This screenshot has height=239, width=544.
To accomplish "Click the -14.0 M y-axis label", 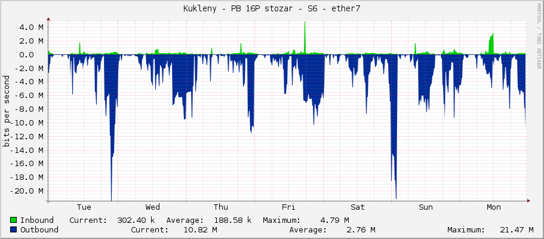I will pos(26,150).
